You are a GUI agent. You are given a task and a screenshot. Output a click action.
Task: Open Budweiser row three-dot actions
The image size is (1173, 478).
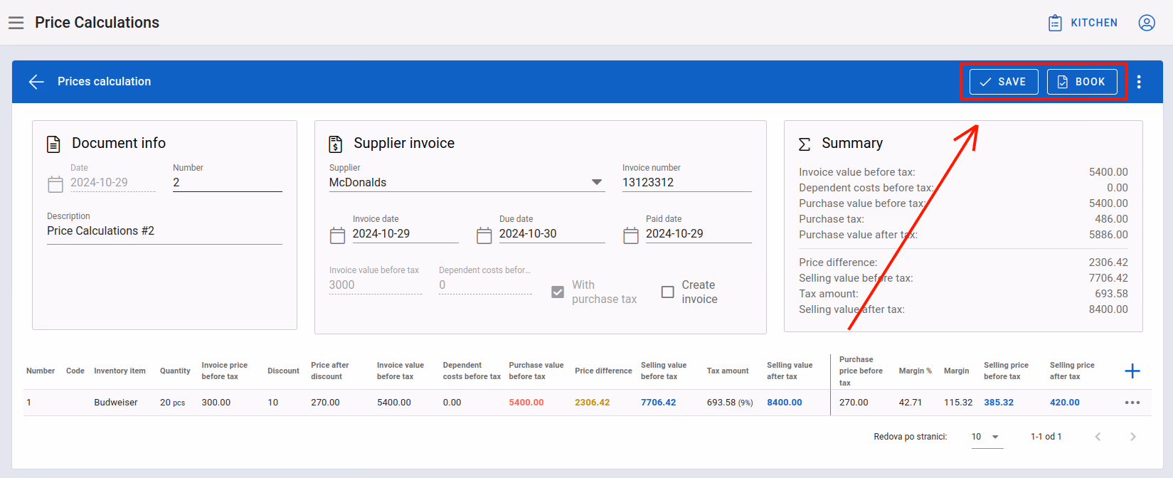(1132, 403)
